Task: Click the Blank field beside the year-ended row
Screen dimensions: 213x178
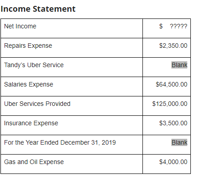Action: pos(180,142)
